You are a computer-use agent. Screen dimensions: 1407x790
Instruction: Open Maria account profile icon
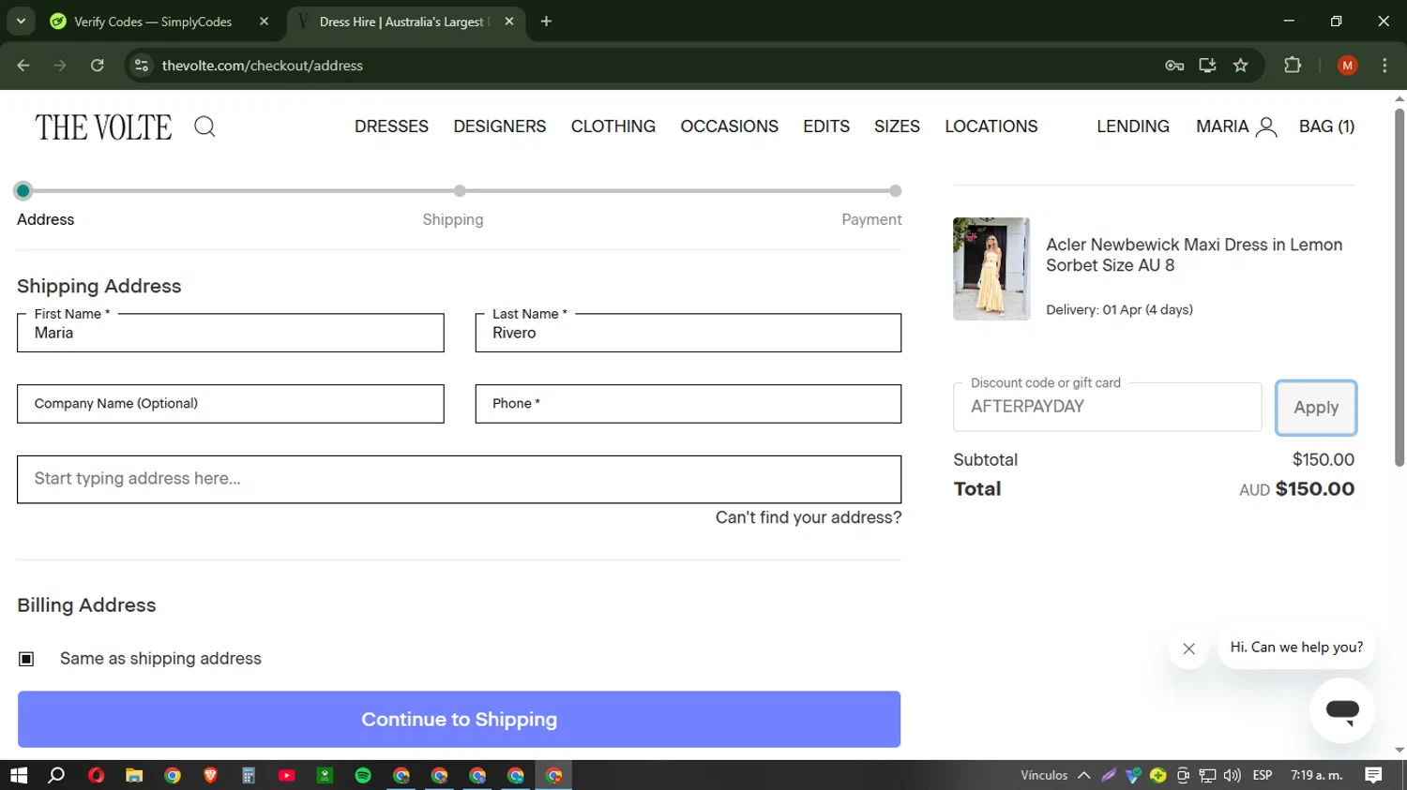(x=1266, y=127)
